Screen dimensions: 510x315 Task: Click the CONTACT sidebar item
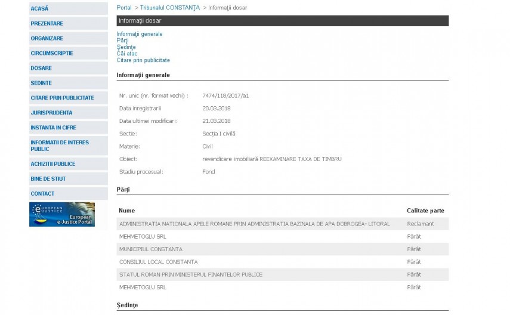coord(42,193)
